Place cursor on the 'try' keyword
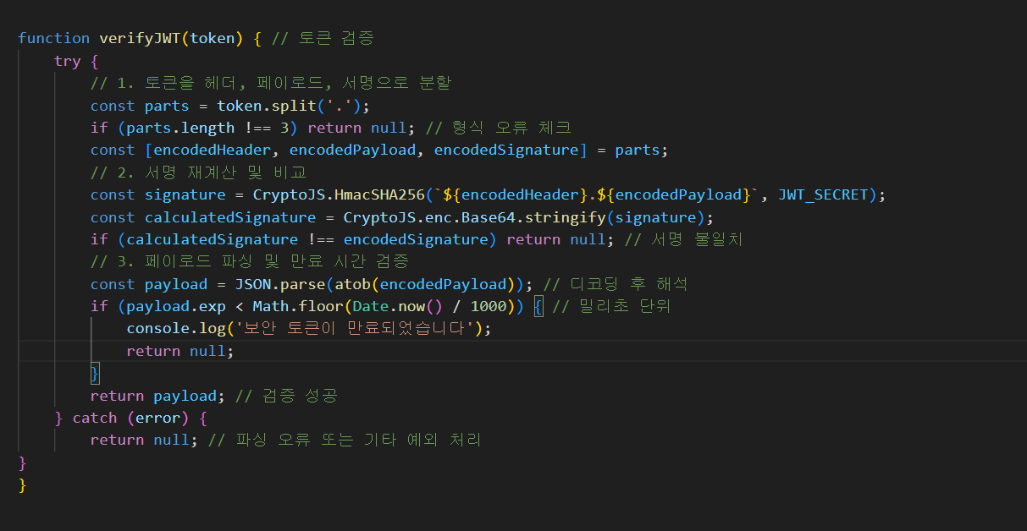 click(x=68, y=61)
